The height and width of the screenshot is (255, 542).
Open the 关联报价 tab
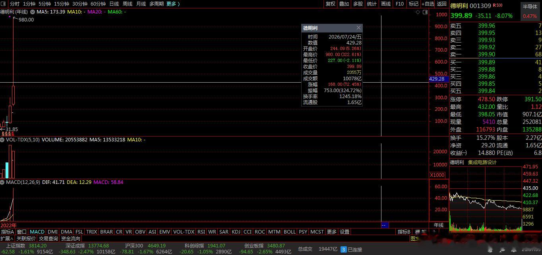tap(26, 239)
